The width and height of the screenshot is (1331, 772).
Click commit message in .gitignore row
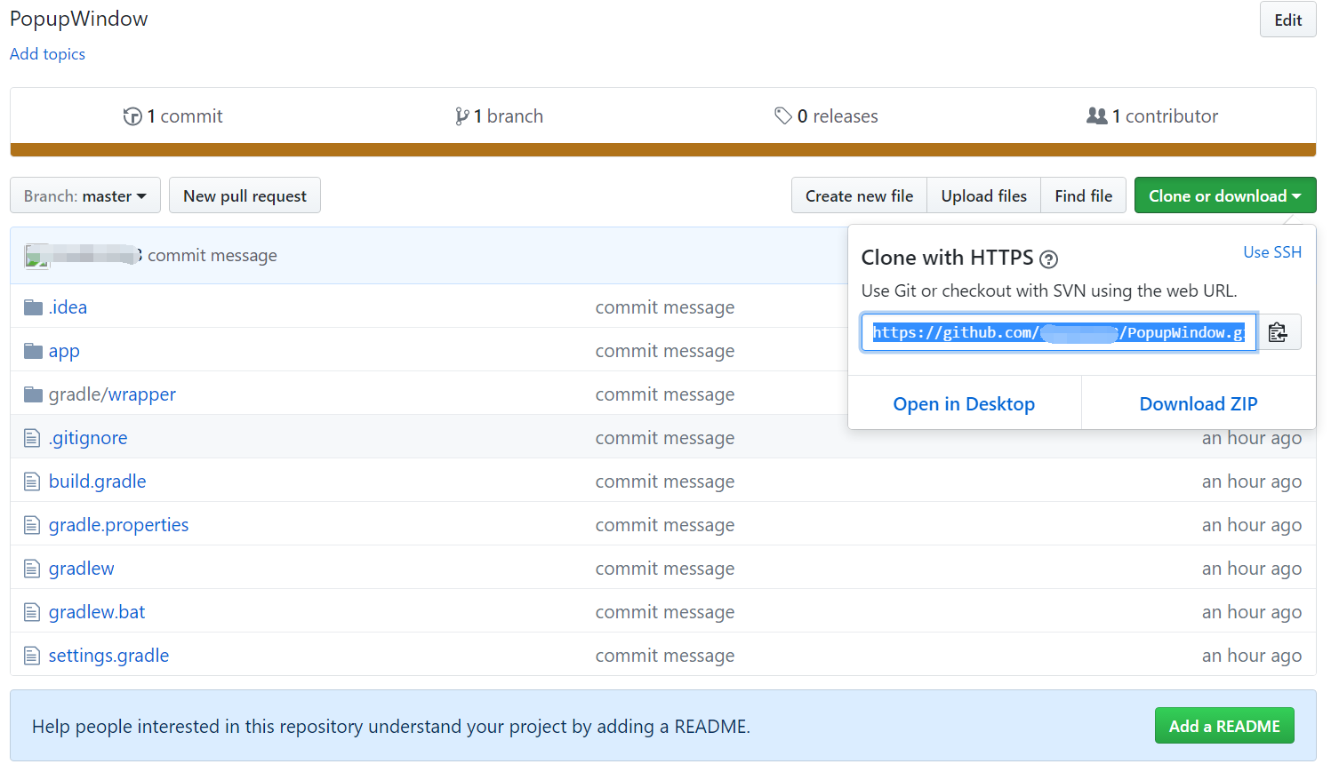point(665,438)
